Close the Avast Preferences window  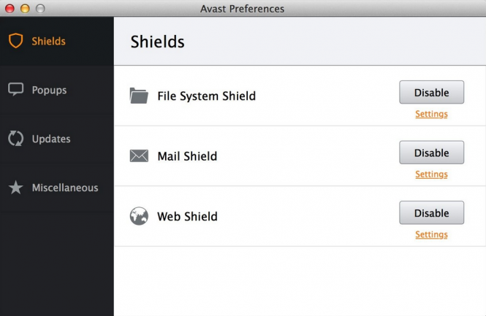10,8
